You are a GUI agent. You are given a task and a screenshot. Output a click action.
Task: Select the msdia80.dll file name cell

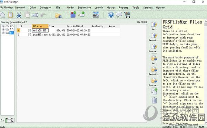click(x=40, y=30)
